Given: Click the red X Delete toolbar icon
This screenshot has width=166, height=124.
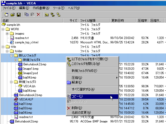Looking at the screenshot, I should [39, 14].
